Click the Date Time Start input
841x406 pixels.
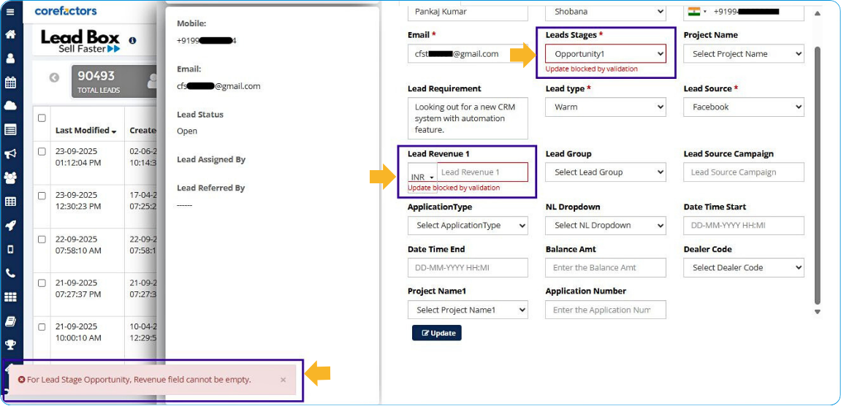pos(743,225)
